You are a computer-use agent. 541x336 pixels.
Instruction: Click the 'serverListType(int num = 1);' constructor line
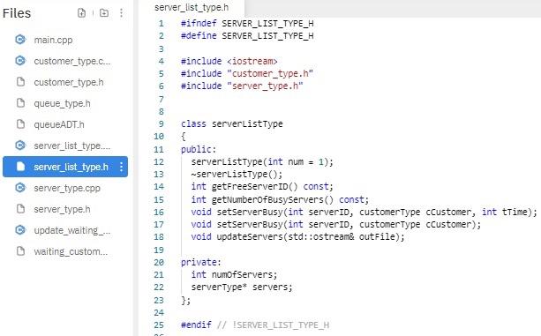262,161
